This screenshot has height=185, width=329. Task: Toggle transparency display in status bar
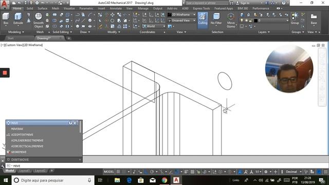(192, 172)
